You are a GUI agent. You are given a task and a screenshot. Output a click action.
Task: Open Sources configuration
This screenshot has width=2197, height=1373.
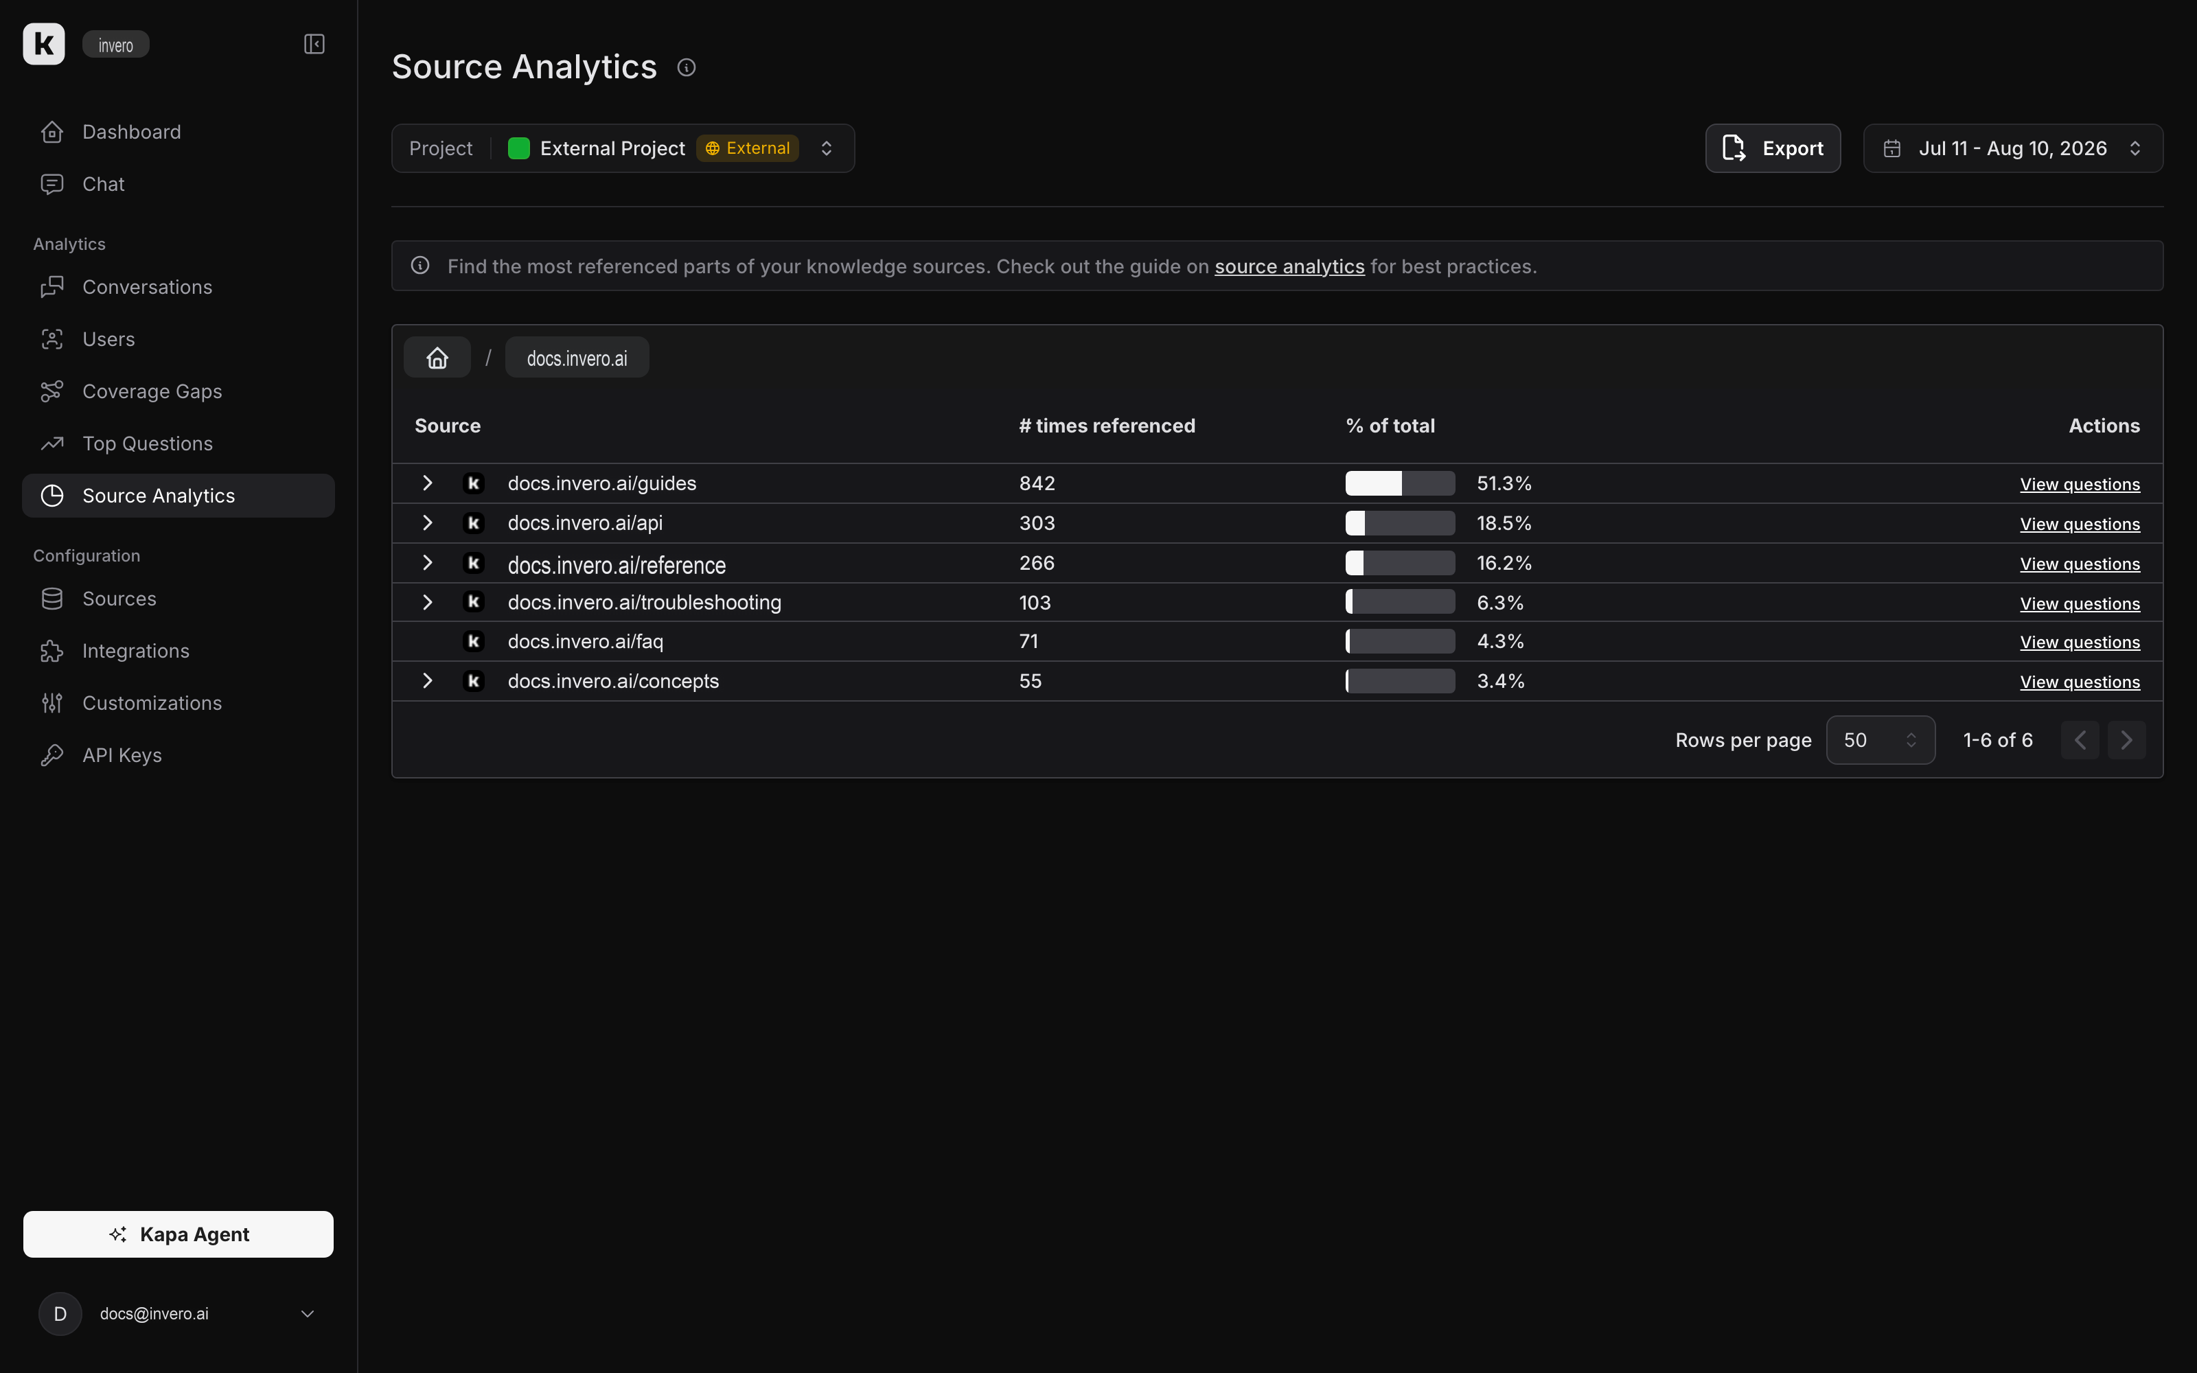(x=178, y=599)
